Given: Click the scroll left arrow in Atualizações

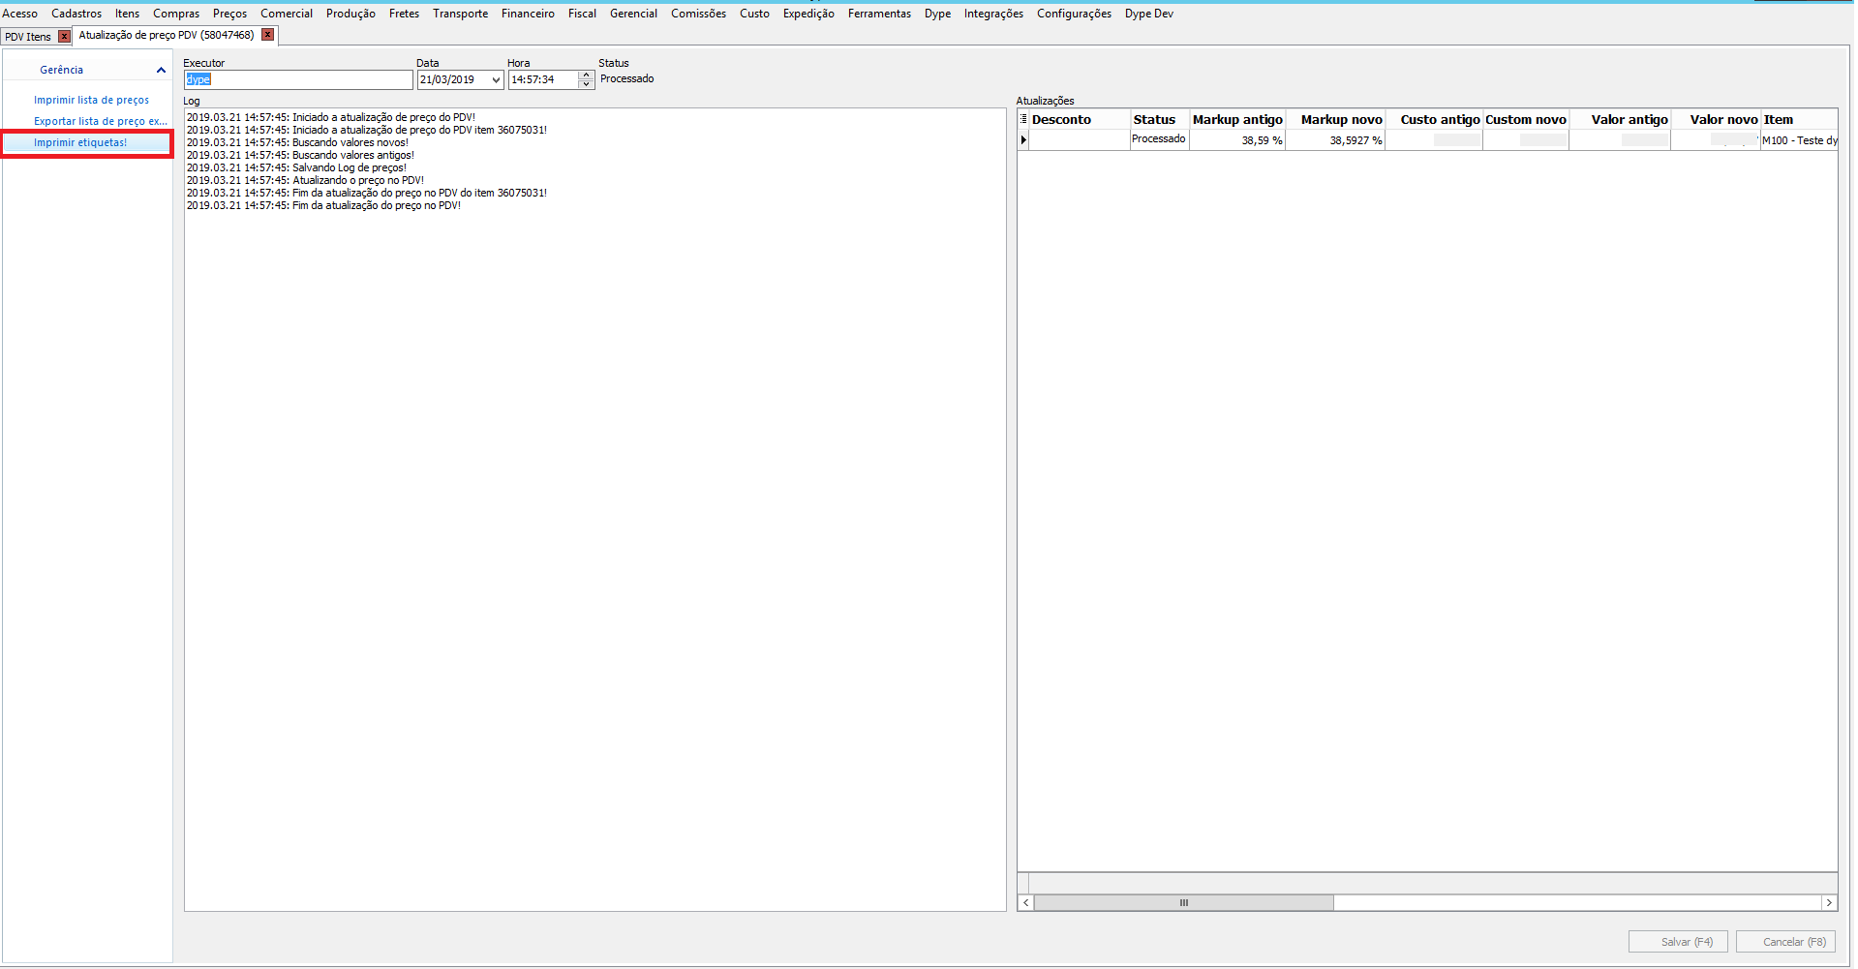Looking at the screenshot, I should pos(1026,903).
